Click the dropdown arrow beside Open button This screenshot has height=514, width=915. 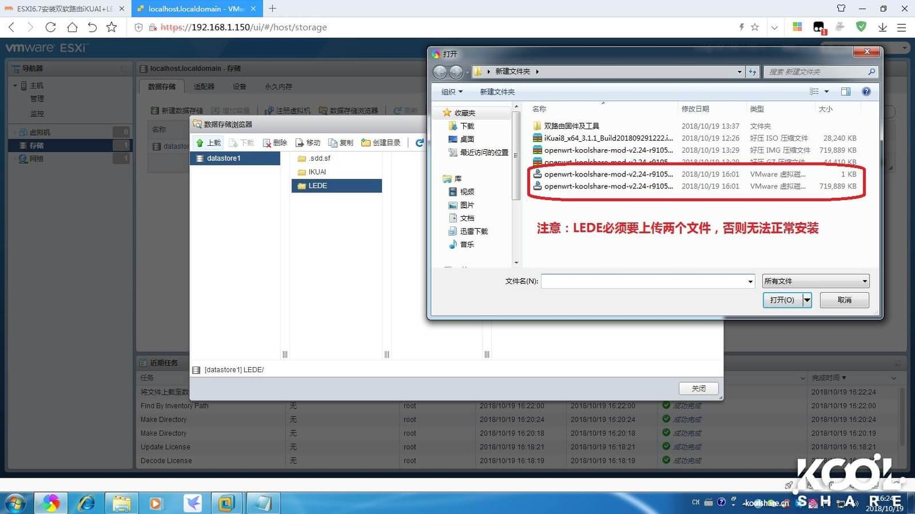[x=807, y=300]
